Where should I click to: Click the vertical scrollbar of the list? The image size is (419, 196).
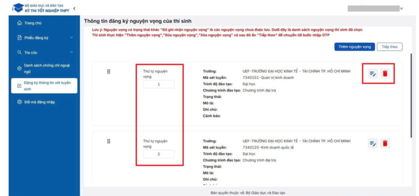411,95
